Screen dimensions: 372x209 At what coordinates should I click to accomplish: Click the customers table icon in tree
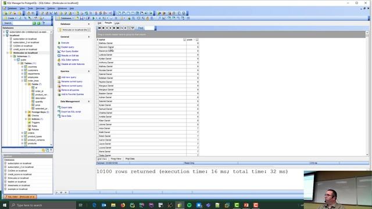coord(26,70)
